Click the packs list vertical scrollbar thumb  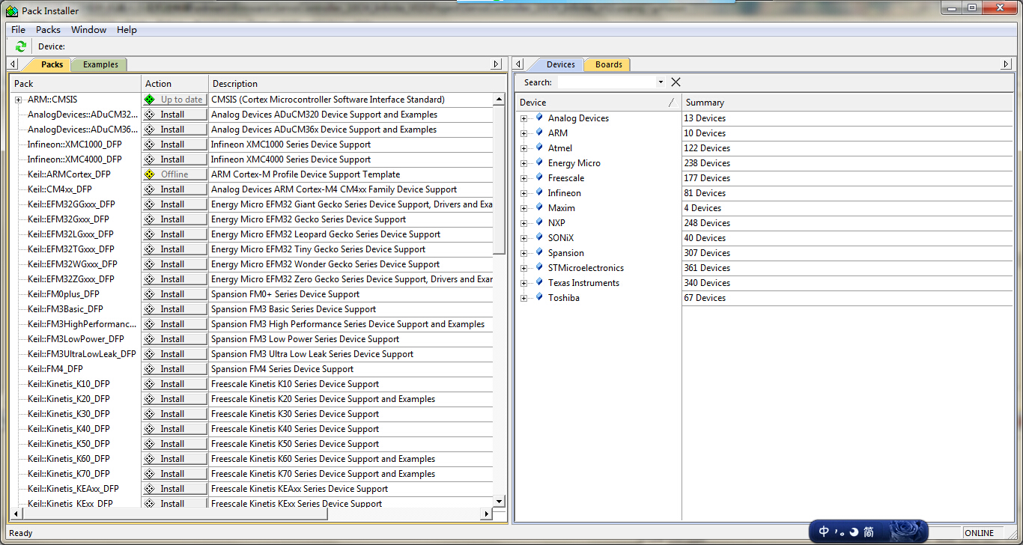click(500, 180)
